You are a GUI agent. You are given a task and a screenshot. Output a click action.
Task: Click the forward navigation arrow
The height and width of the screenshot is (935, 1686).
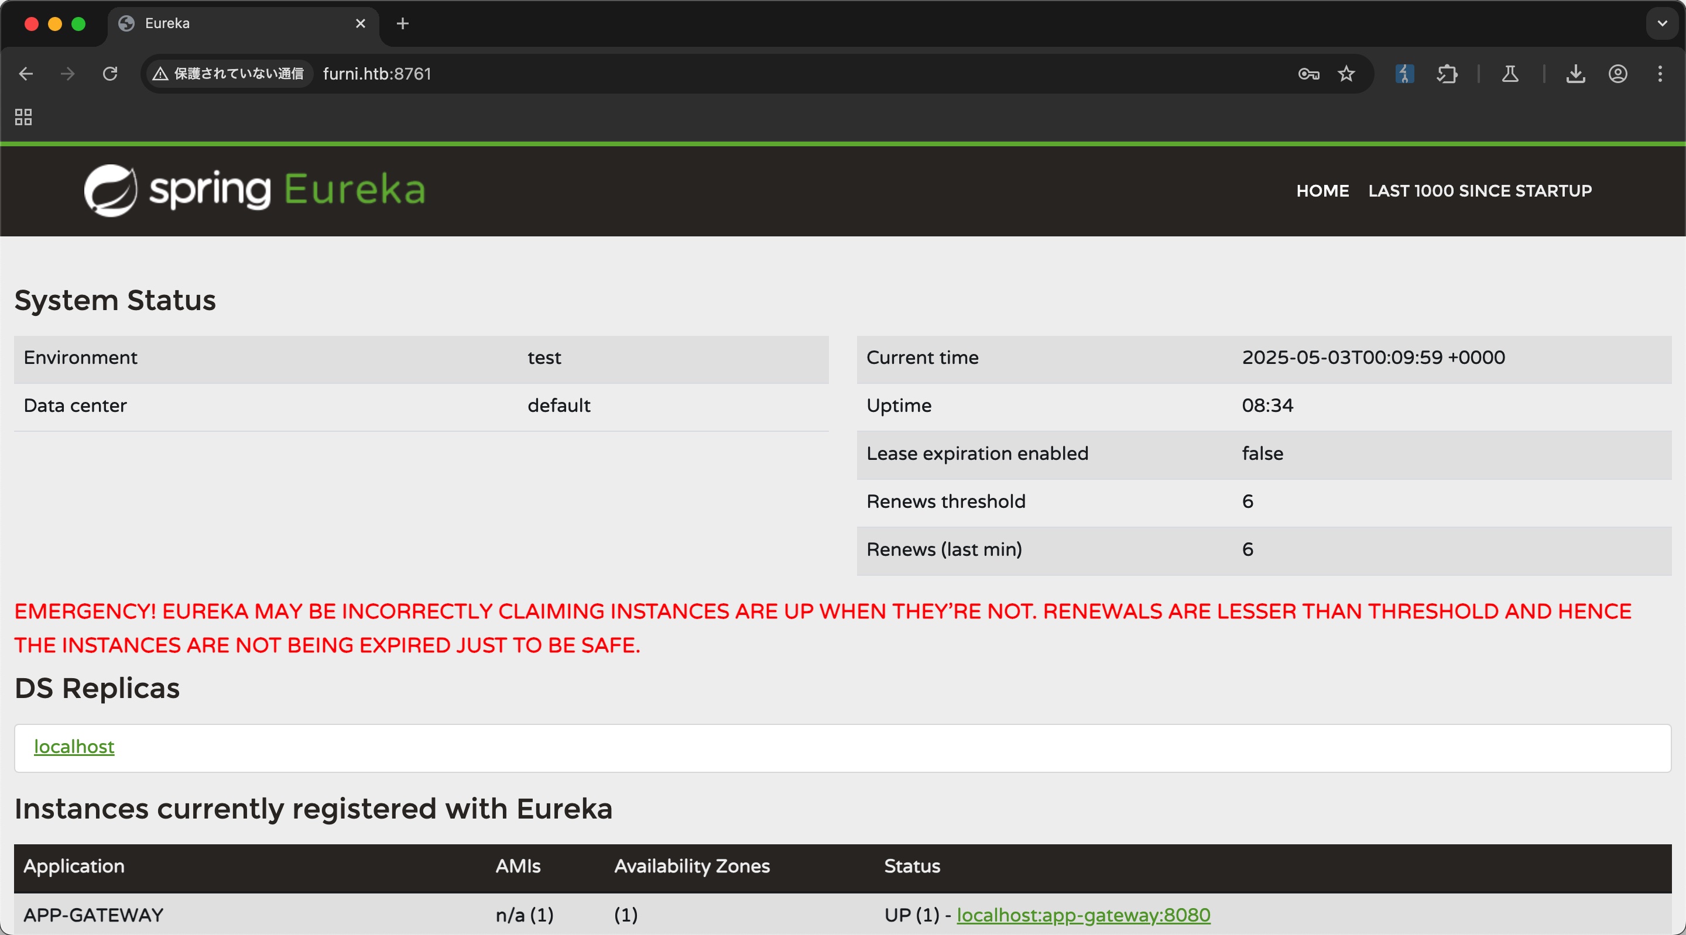pyautogui.click(x=67, y=74)
